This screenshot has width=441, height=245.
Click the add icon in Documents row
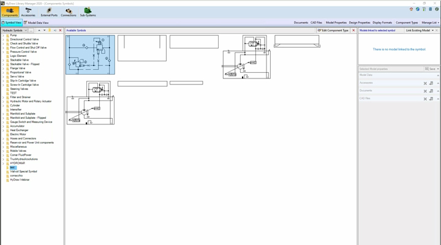[x=431, y=91]
